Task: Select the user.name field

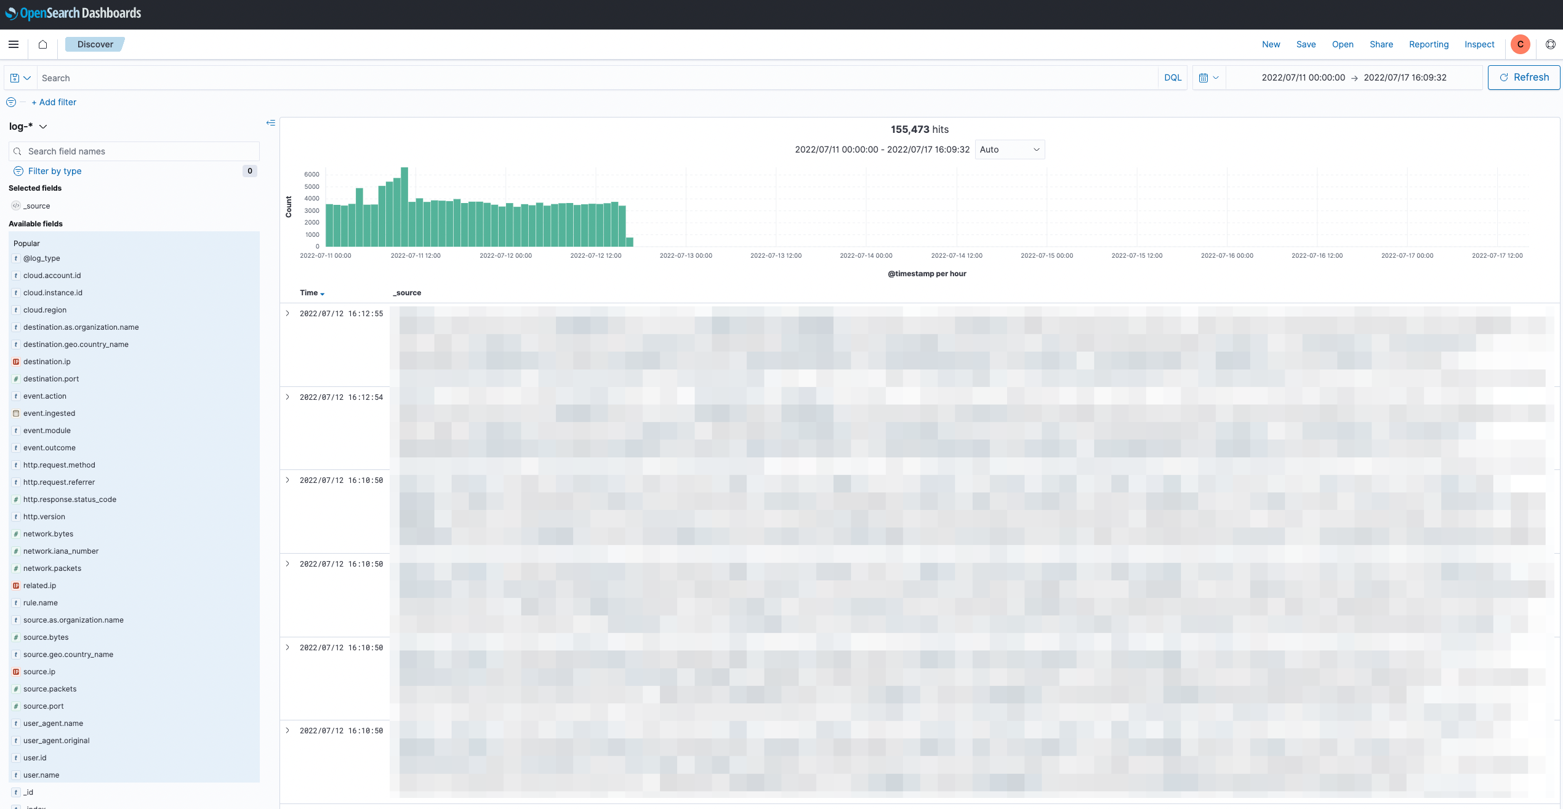Action: (x=41, y=775)
